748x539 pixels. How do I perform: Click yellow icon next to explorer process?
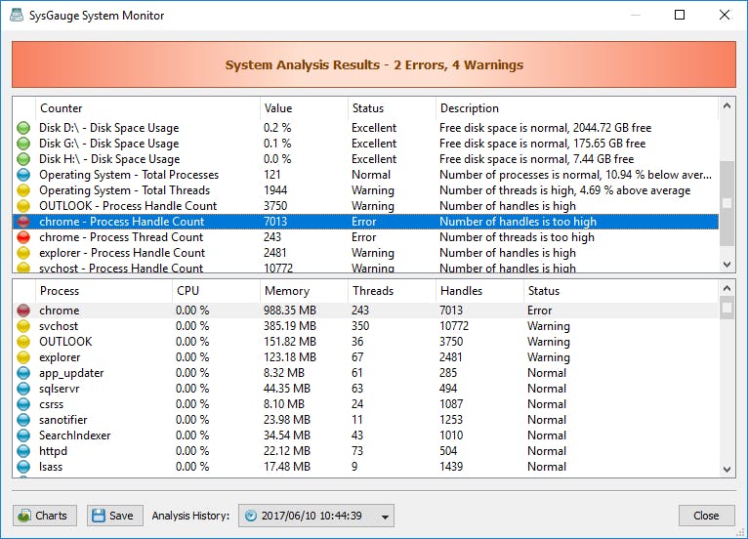click(x=23, y=357)
